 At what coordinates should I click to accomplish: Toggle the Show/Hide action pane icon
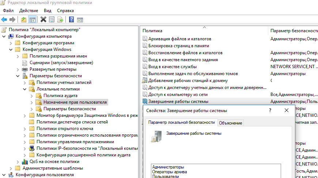[x=80, y=19]
